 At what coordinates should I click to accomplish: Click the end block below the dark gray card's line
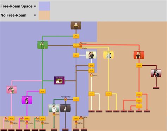pos(66,130)
